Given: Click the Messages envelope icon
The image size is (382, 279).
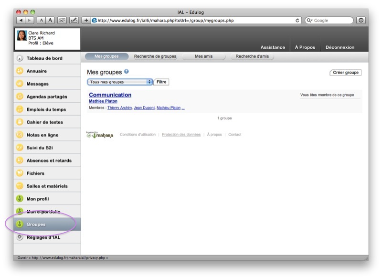Looking at the screenshot, I should pos(20,84).
